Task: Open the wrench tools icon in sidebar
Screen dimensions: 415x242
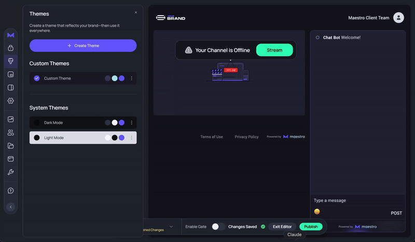Action: coord(10,172)
